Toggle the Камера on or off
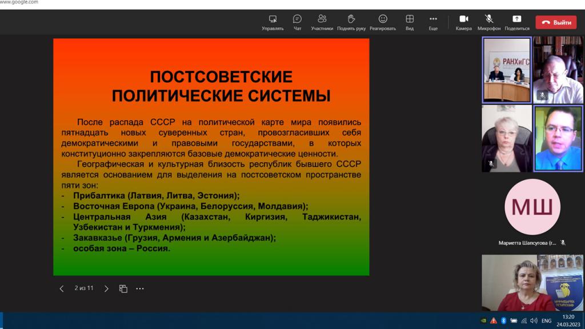 point(463,22)
